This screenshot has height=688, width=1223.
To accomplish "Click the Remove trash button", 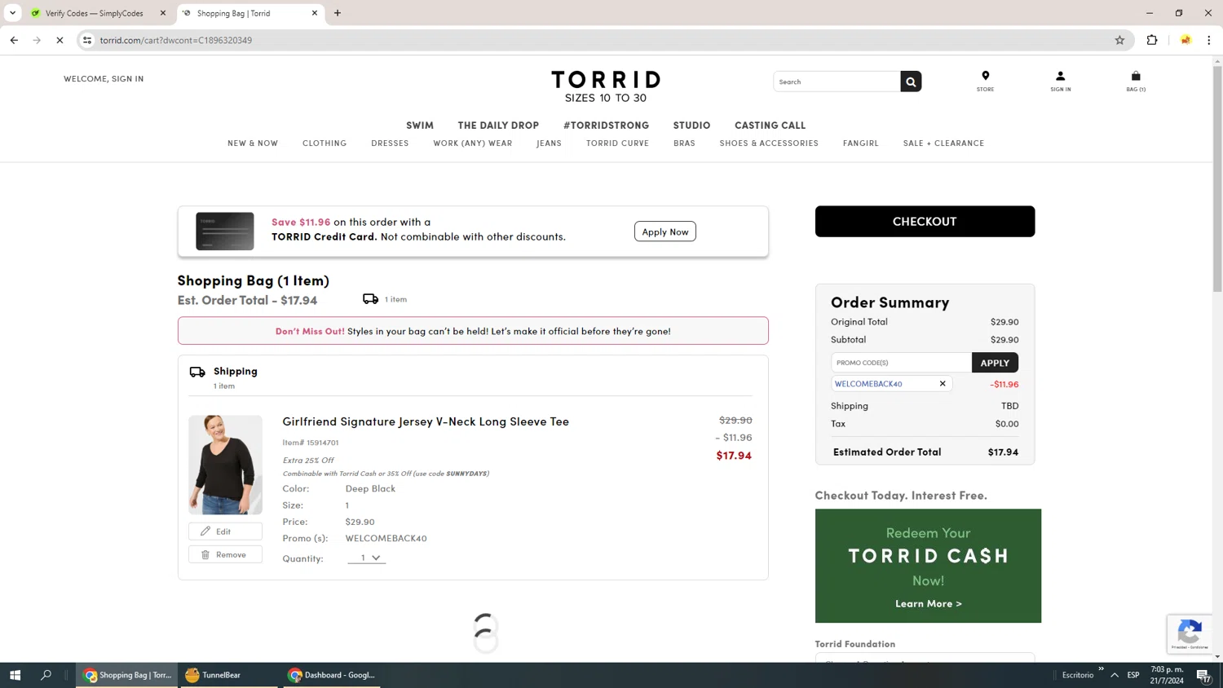I will tap(225, 554).
